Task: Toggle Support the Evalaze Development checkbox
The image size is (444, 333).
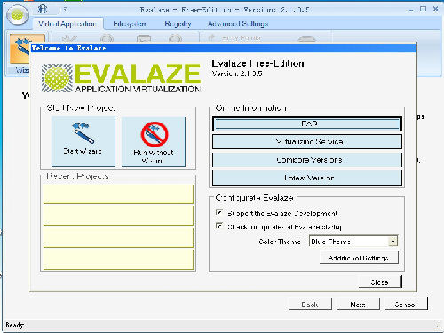Action: pos(219,212)
